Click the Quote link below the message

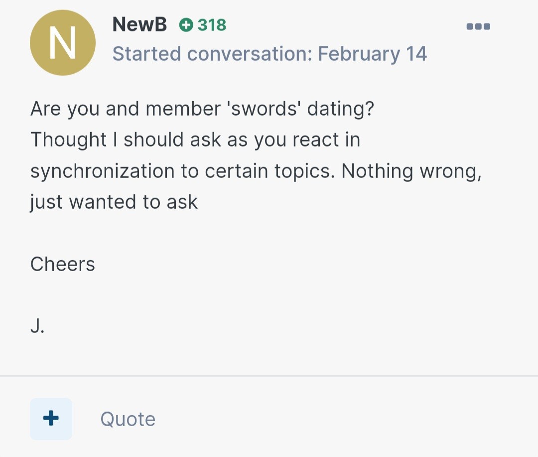click(x=128, y=419)
